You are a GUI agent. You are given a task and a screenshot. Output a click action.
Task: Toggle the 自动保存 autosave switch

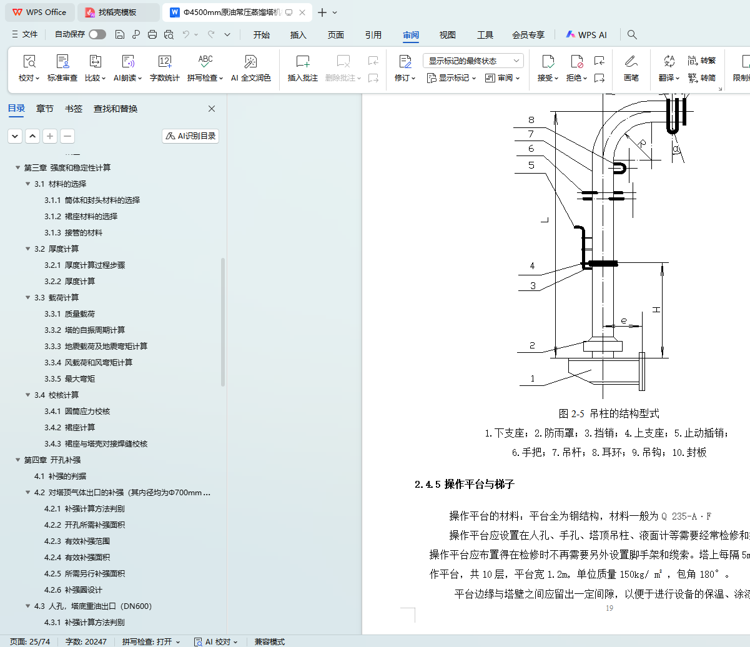97,35
